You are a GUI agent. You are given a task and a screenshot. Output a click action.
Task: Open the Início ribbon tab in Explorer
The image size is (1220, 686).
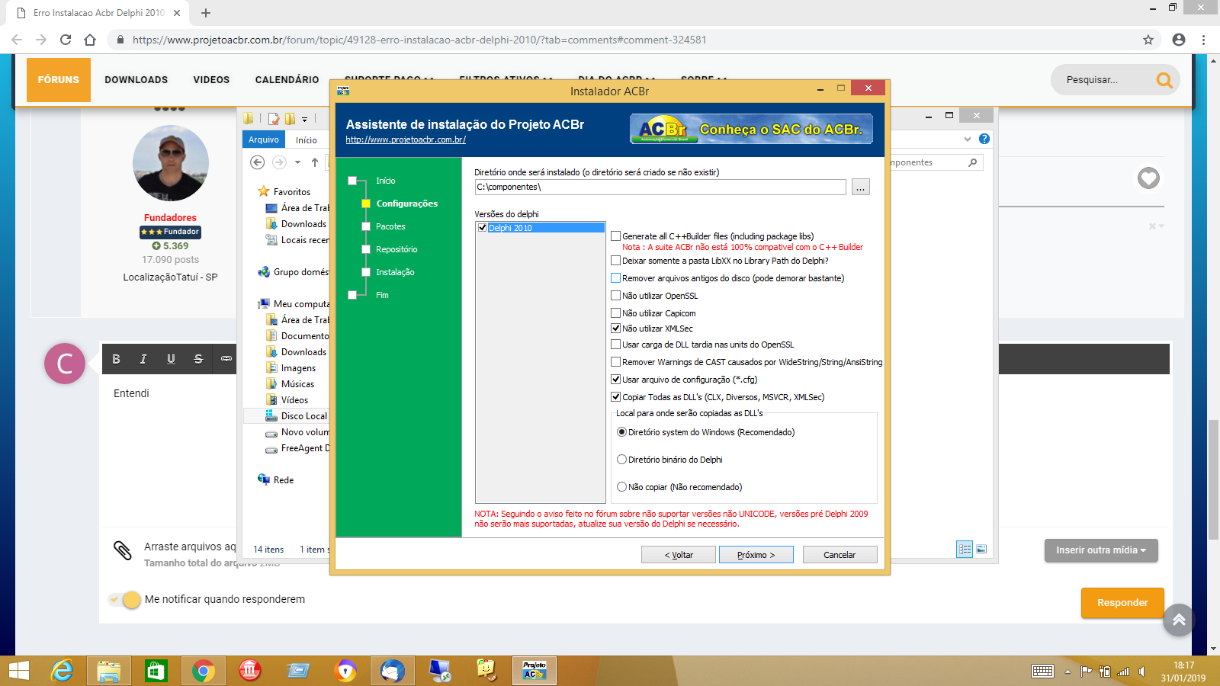click(x=307, y=140)
